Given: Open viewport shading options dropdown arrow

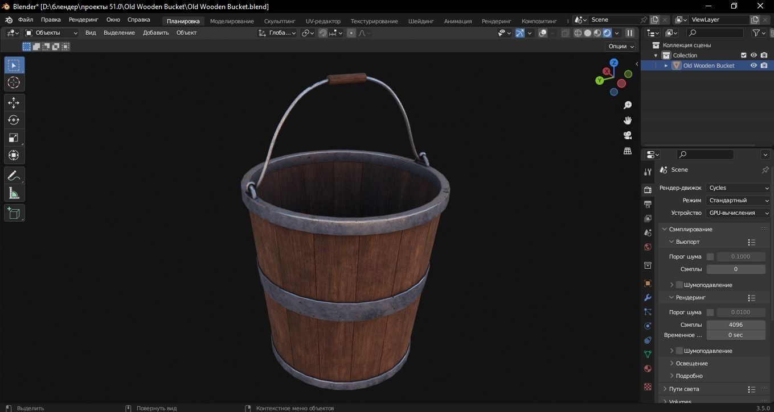Looking at the screenshot, I should coord(617,33).
